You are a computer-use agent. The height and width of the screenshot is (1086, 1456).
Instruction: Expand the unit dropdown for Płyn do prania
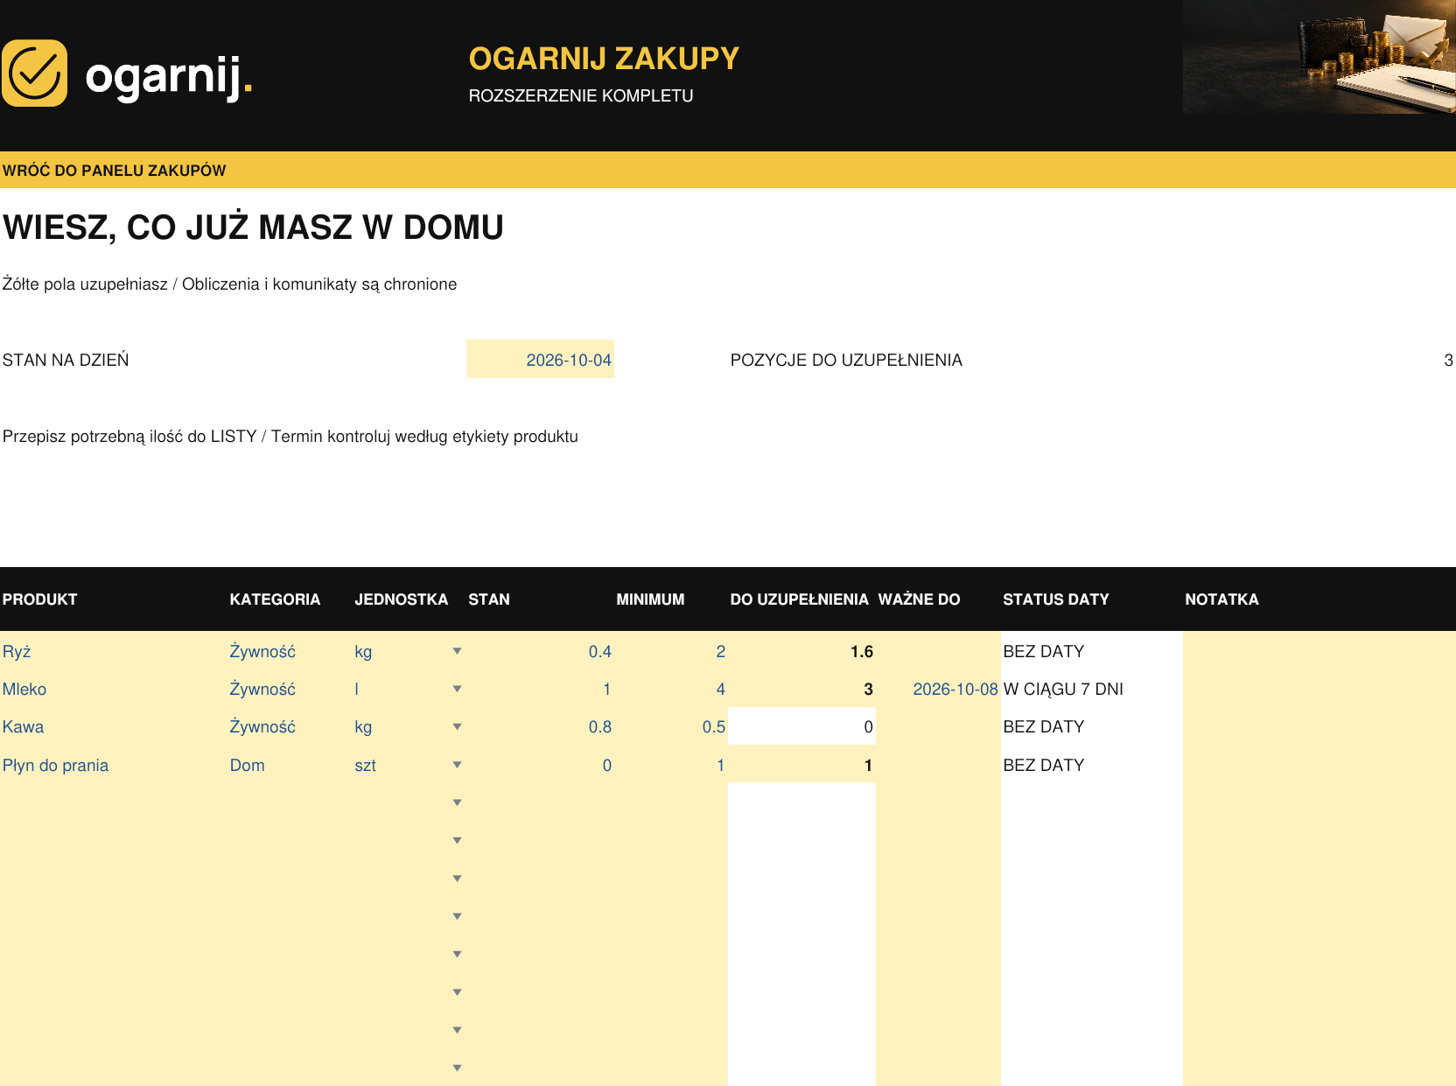(x=457, y=765)
